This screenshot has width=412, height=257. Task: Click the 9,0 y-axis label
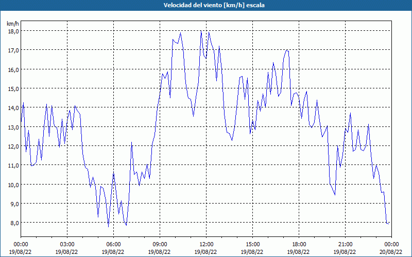(14, 204)
